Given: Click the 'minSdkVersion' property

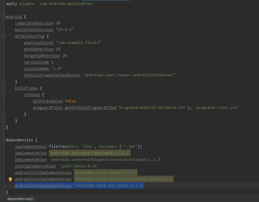Looking at the screenshot, I should [x=39, y=49].
